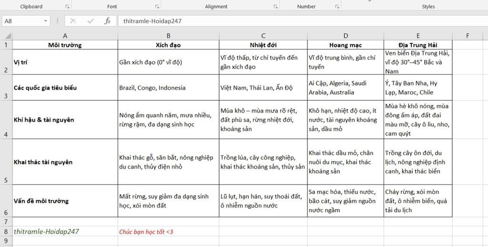Open Insert Function (fx) dialog
Viewport: 488px width, 247px height.
108,21
